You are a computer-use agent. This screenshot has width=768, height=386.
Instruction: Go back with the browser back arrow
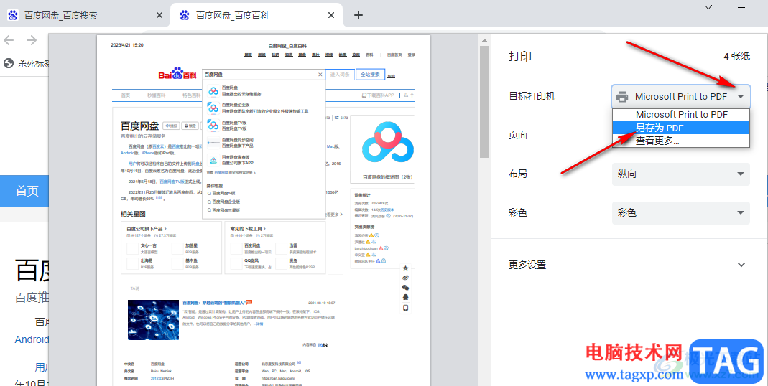tap(9, 40)
